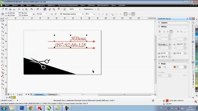Open the Файл menu
The width and height of the screenshot is (198, 111).
[x=7, y=5]
